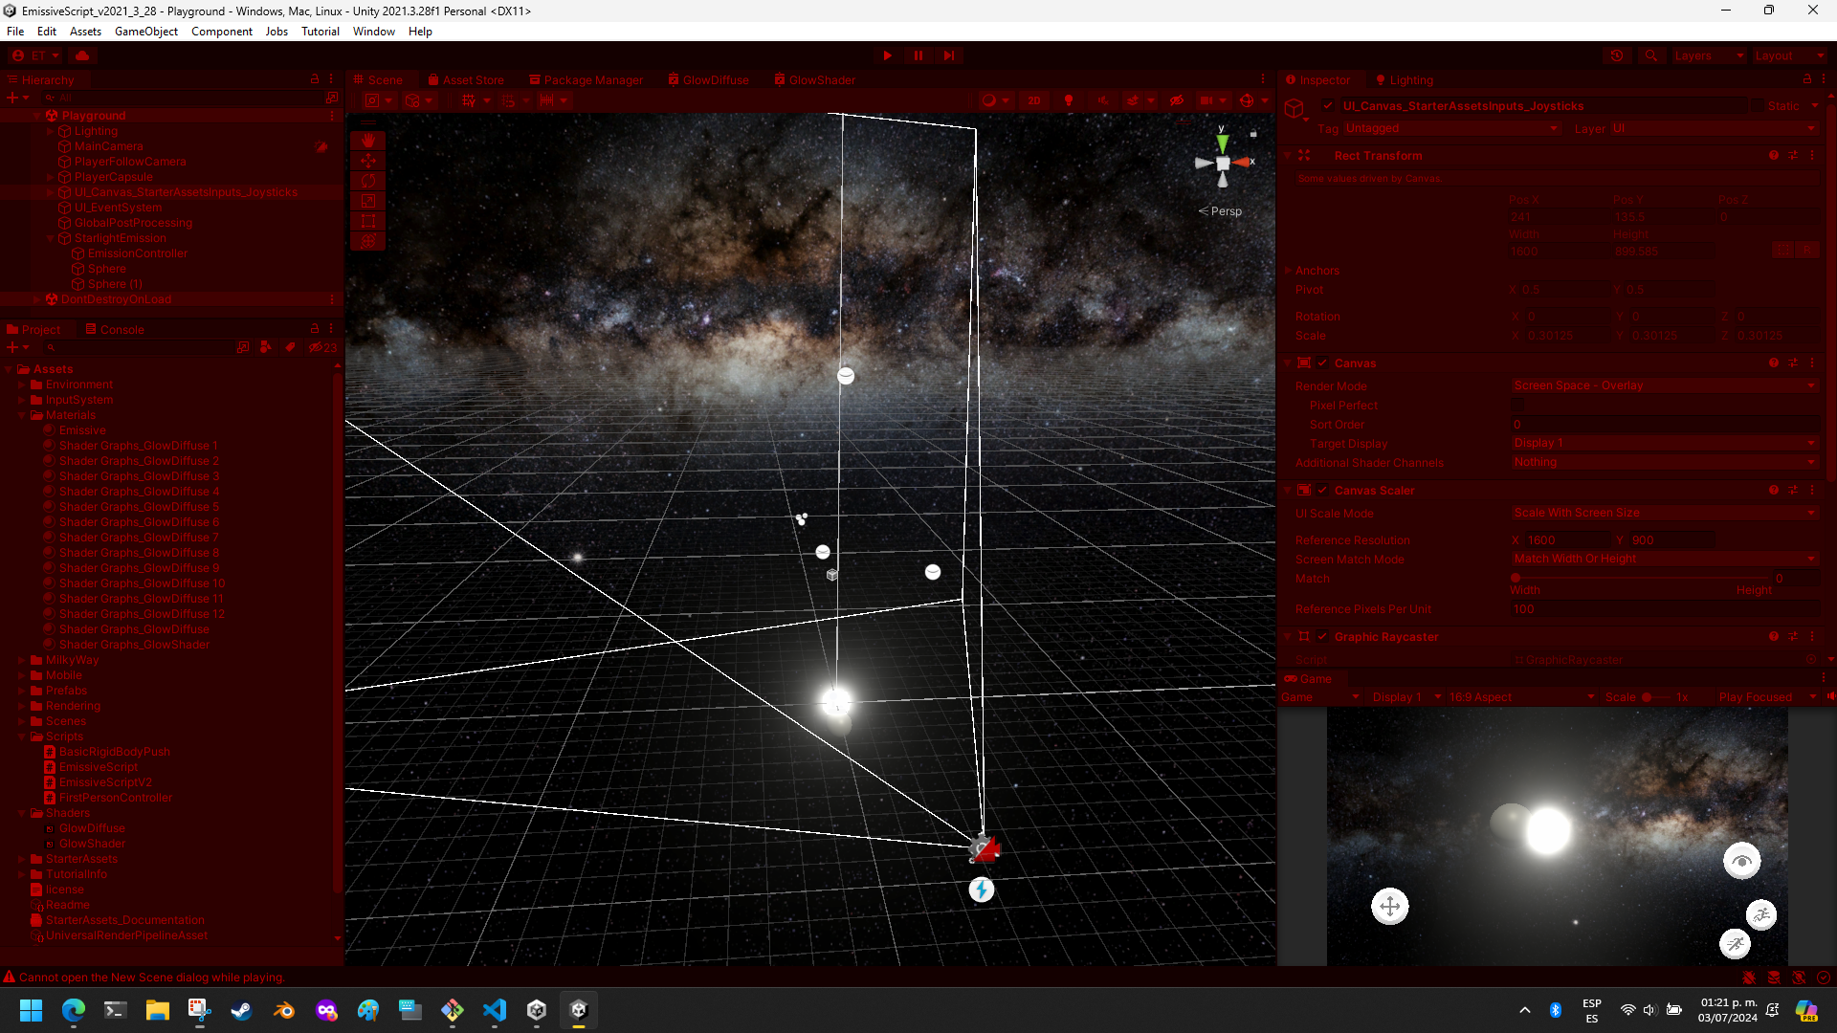The image size is (1837, 1033).
Task: Toggle scene hidden objects visibility icon
Action: 1177,100
